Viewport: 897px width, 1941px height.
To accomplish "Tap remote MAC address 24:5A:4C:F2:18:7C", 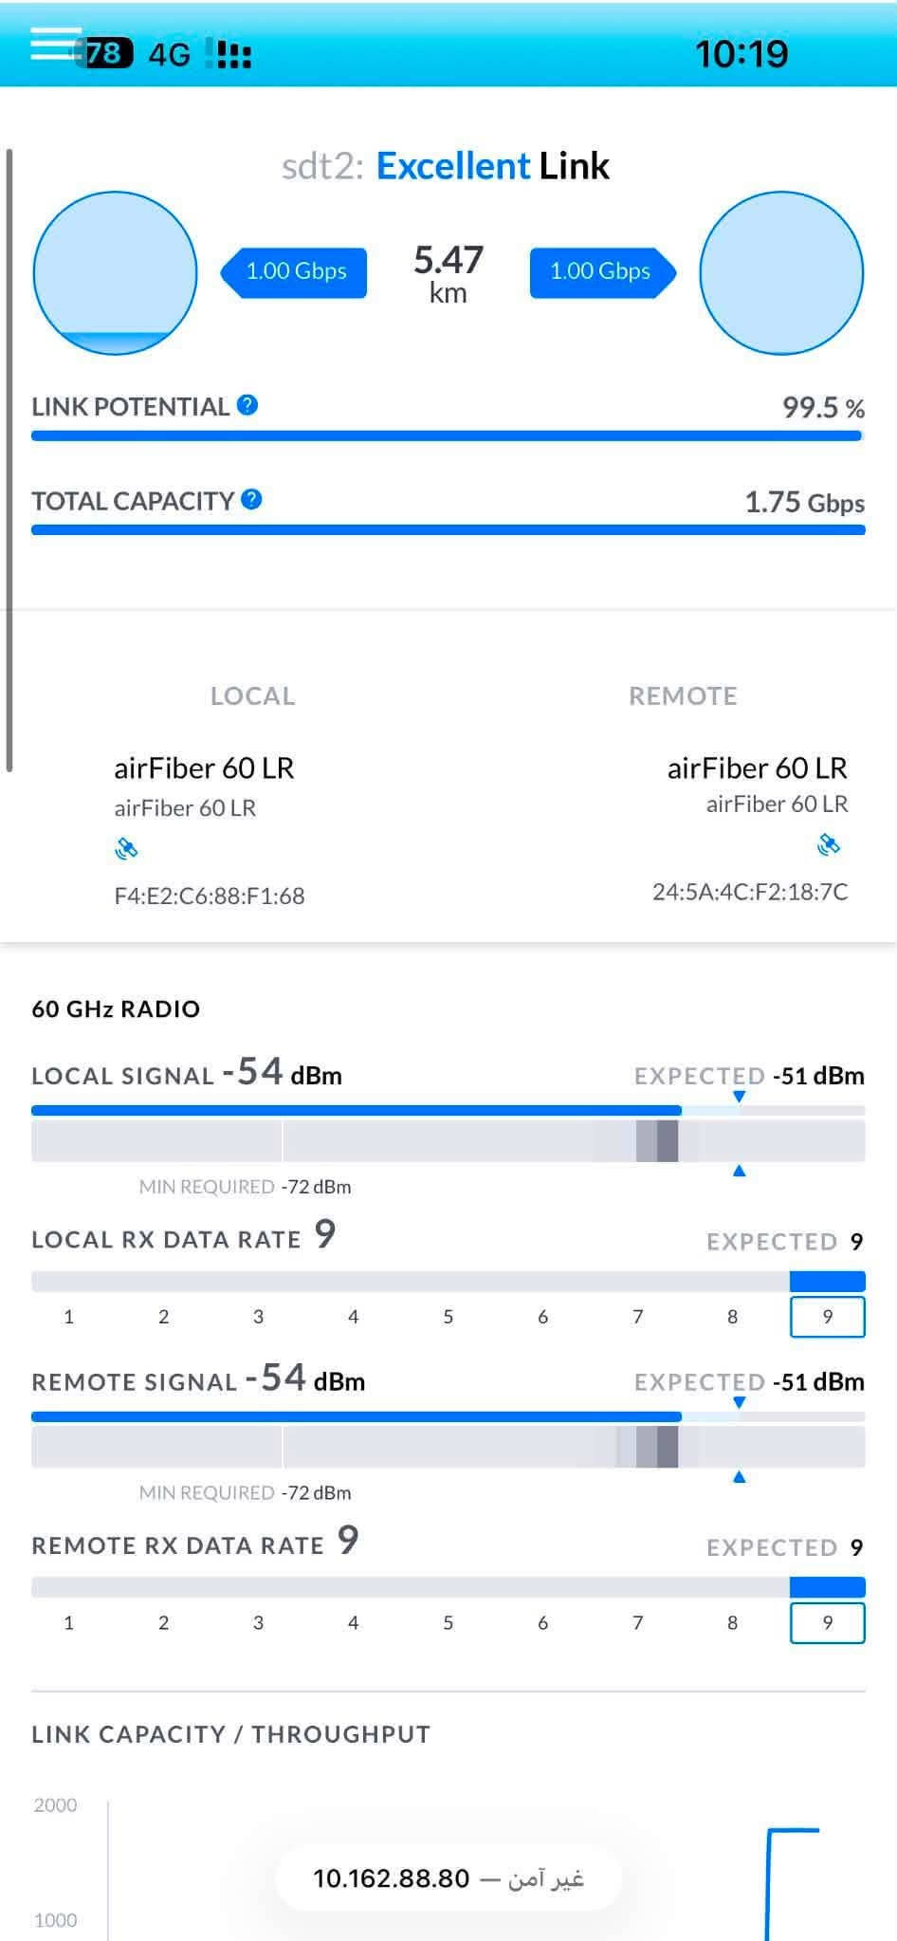I will point(750,892).
